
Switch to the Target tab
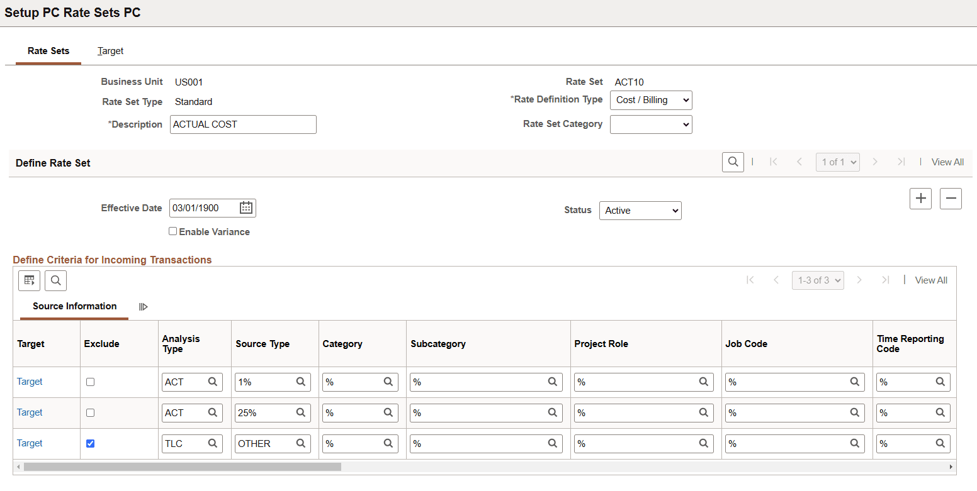(110, 51)
